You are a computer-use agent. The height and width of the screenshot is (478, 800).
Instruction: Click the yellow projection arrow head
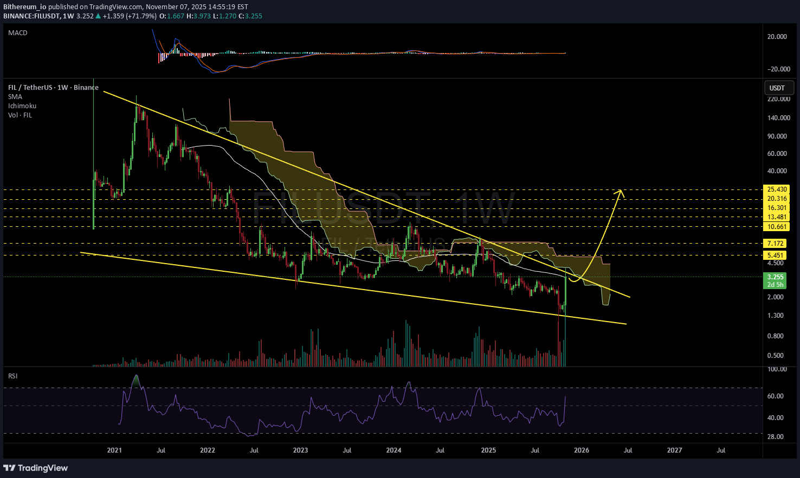coord(621,191)
